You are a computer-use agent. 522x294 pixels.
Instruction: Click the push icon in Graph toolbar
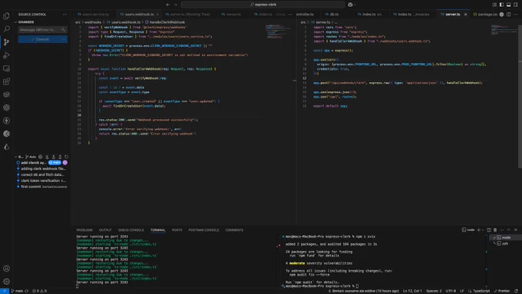tap(60, 157)
